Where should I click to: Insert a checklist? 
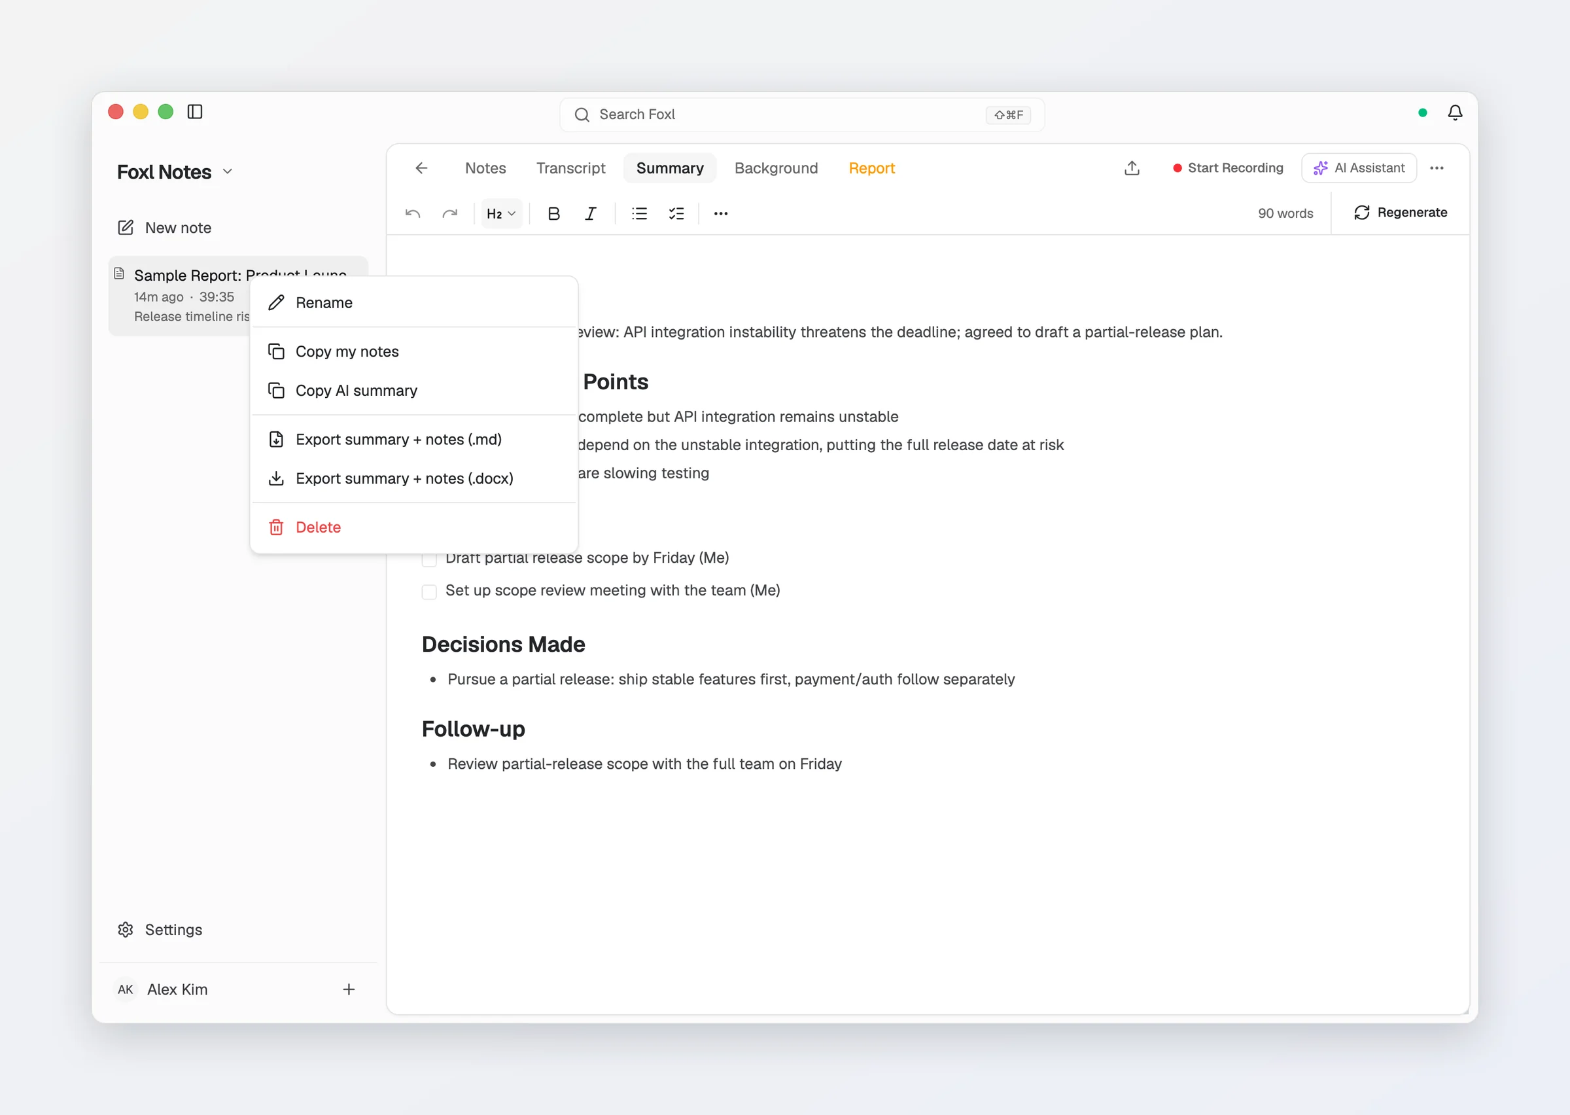(676, 213)
